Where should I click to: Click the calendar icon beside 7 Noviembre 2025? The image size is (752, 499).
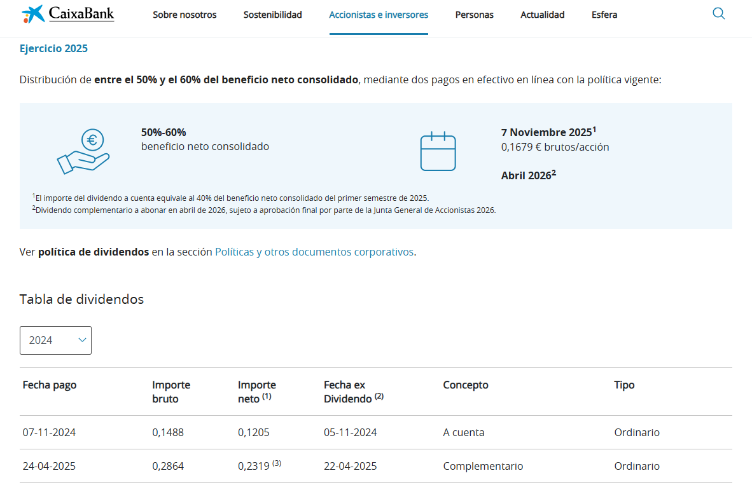pos(438,151)
